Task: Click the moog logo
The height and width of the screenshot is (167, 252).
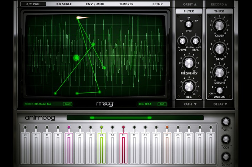Action: 105,104
